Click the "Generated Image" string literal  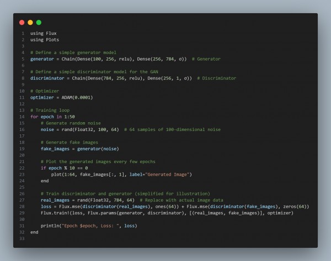(167, 175)
